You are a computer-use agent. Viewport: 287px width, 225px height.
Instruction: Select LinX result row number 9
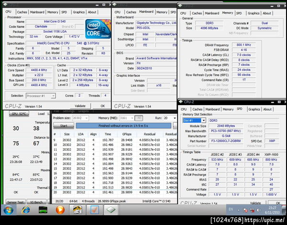[x=115, y=140]
